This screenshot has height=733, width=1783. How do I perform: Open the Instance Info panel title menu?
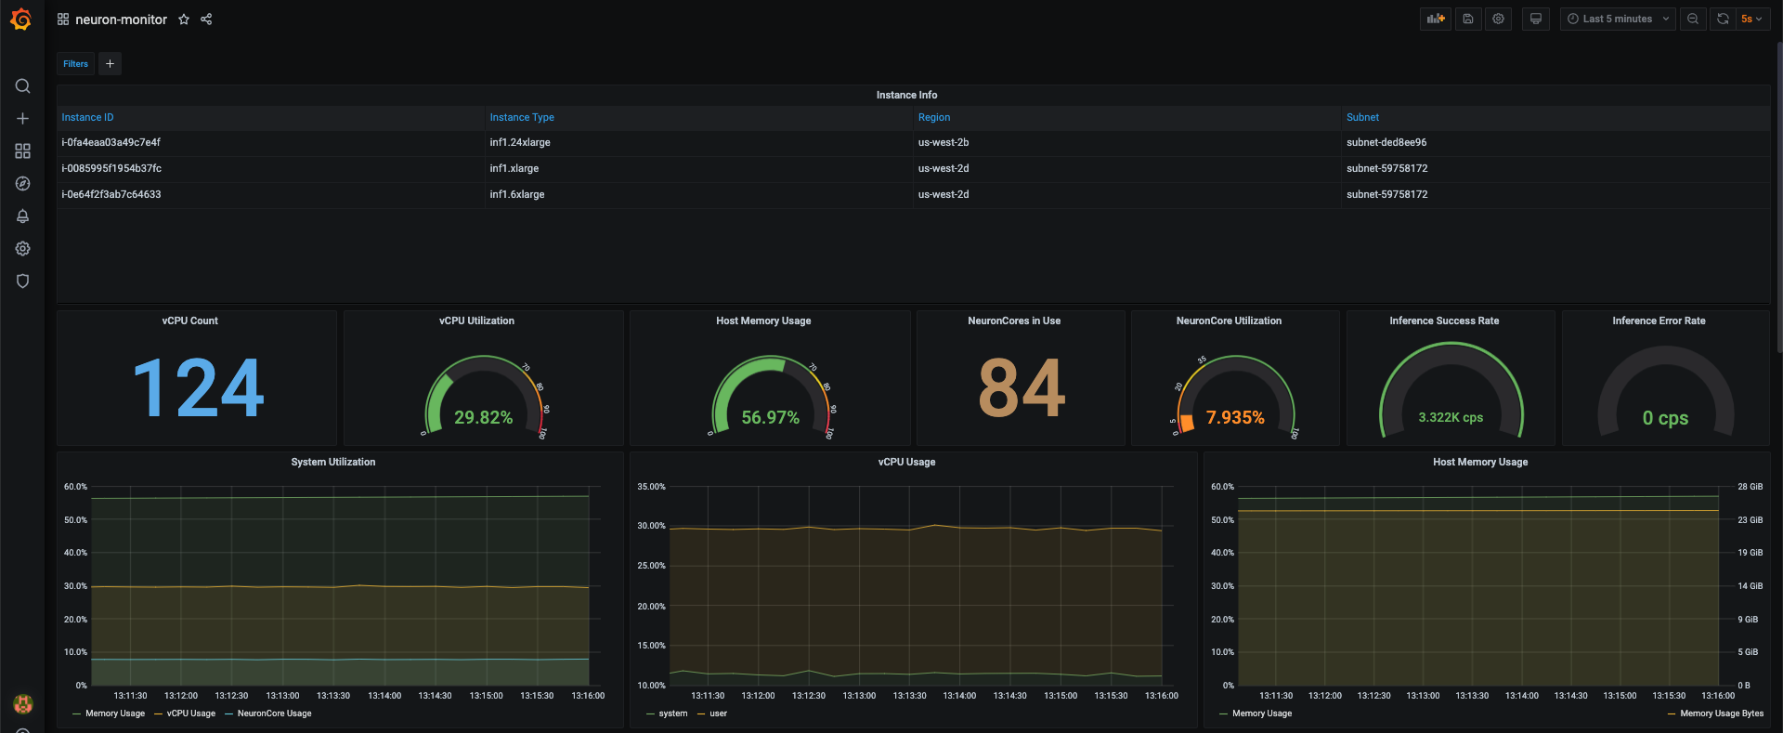point(906,95)
